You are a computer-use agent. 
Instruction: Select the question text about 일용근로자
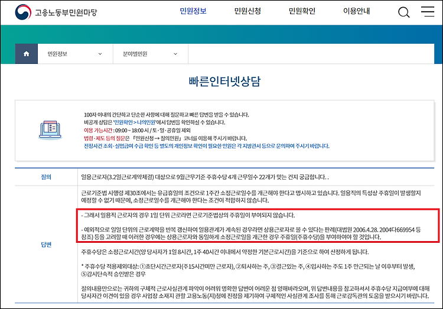coord(205,177)
